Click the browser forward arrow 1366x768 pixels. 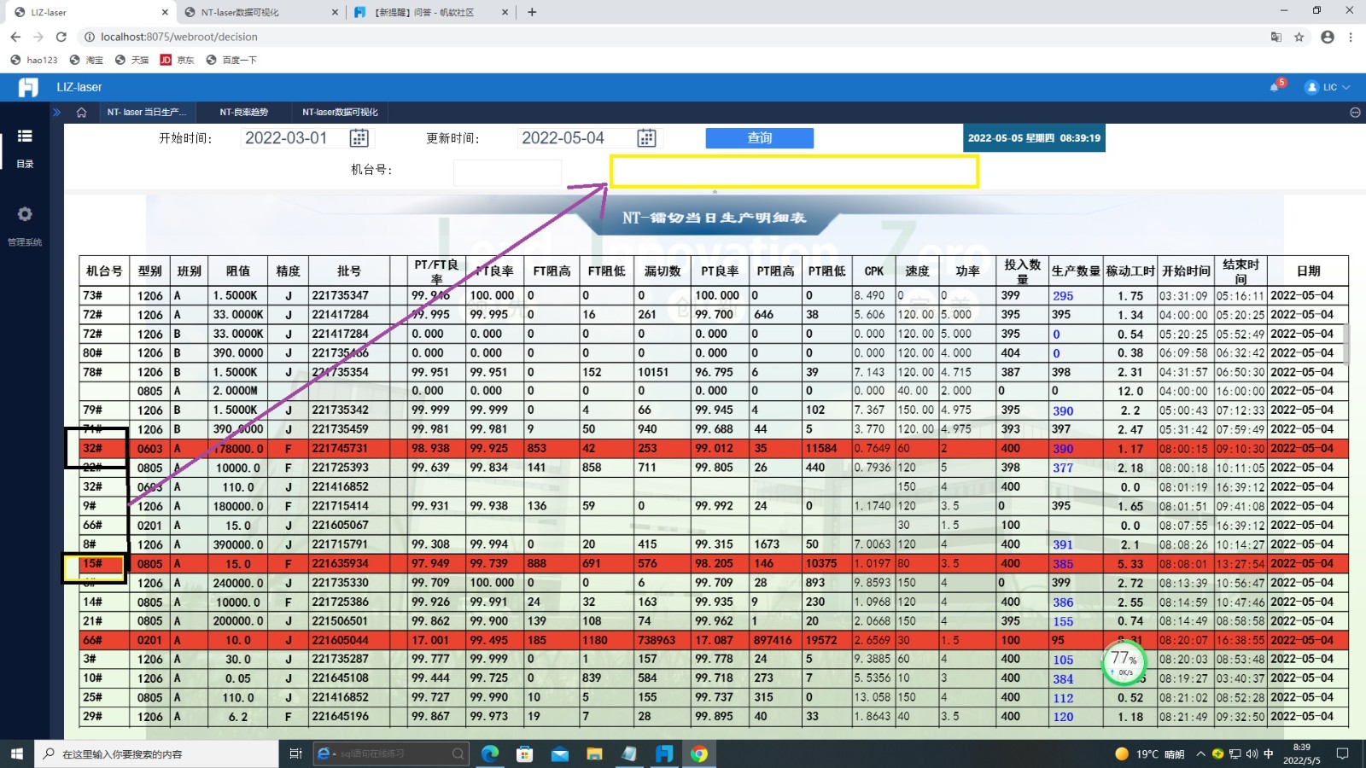[38, 37]
